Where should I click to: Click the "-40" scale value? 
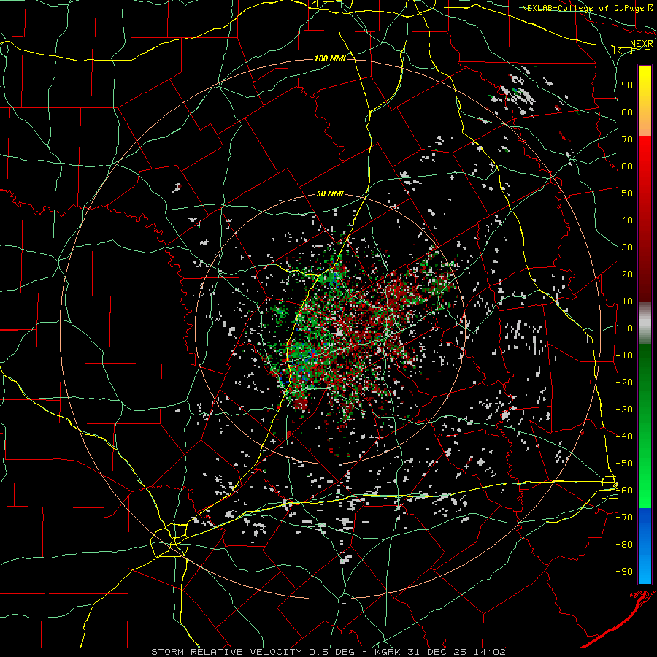pyautogui.click(x=624, y=437)
